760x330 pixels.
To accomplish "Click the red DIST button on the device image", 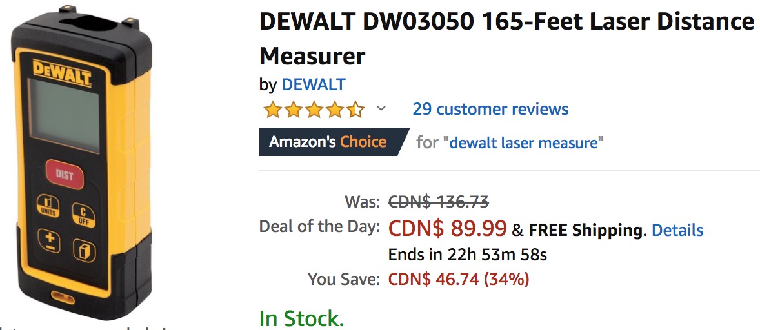I will pos(65,174).
